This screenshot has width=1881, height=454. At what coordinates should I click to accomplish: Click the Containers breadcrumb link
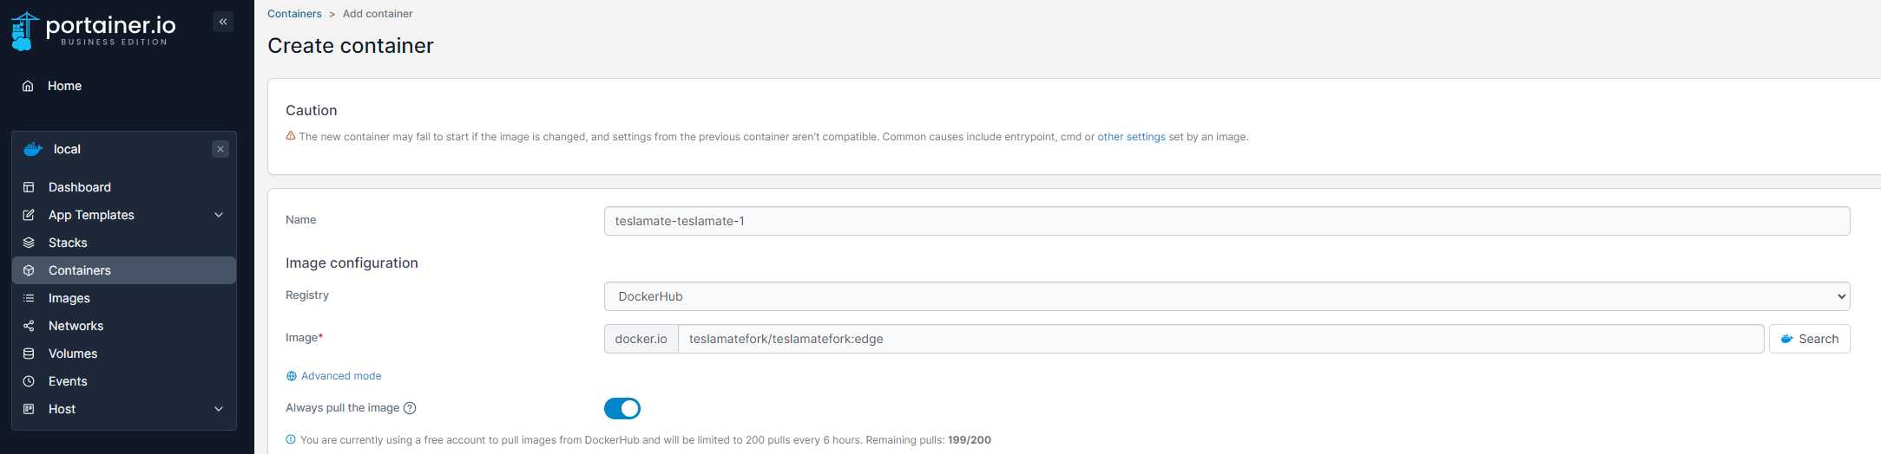click(x=294, y=14)
